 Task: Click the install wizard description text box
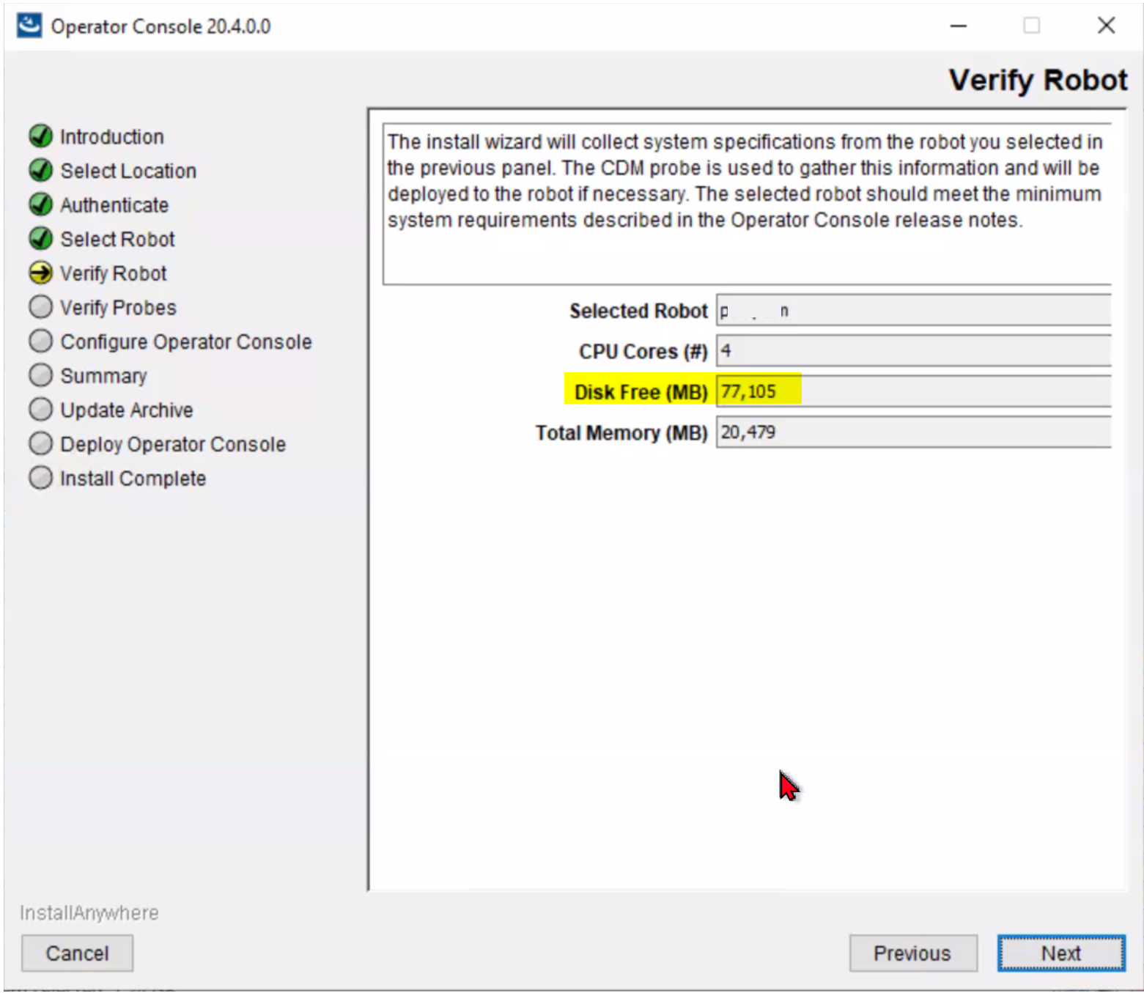(747, 204)
